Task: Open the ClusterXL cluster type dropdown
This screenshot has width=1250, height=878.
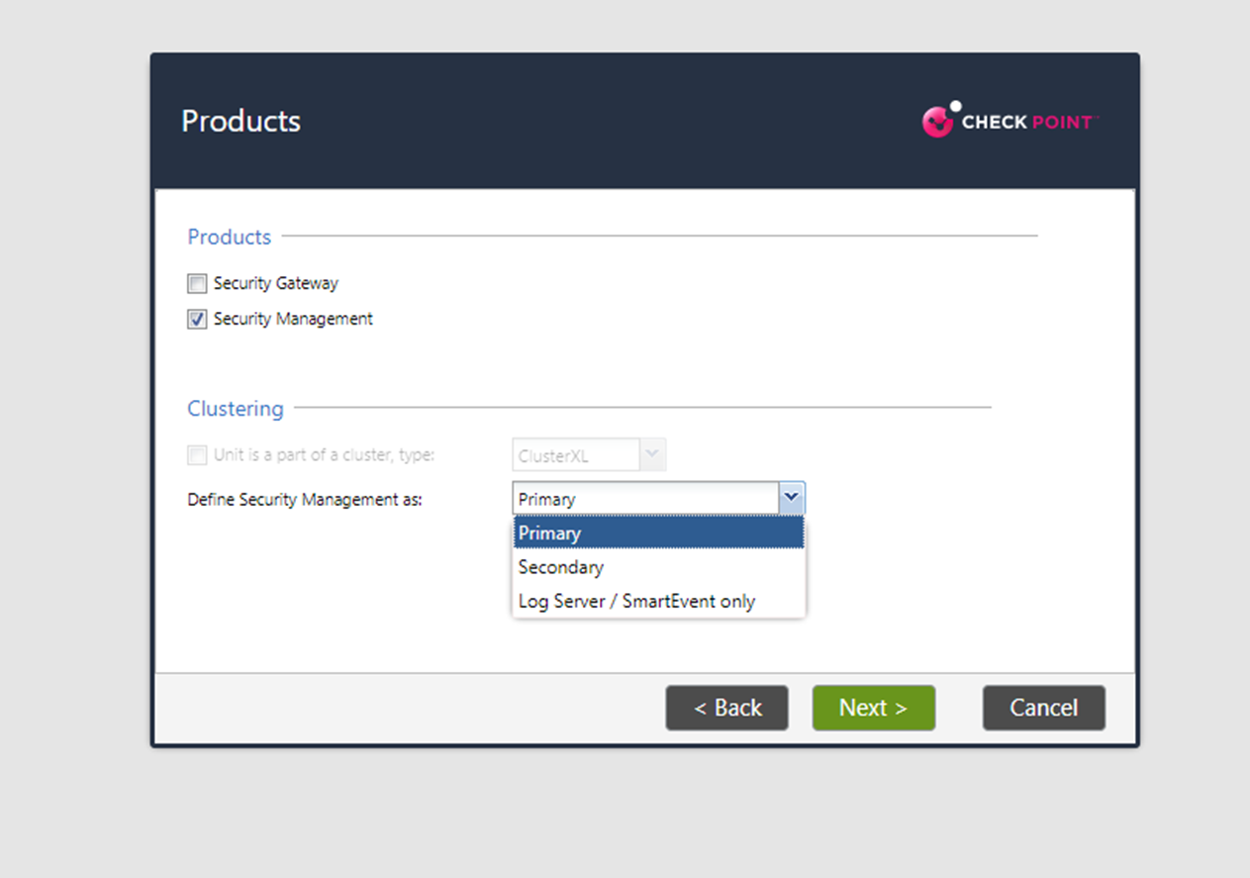Action: point(576,455)
